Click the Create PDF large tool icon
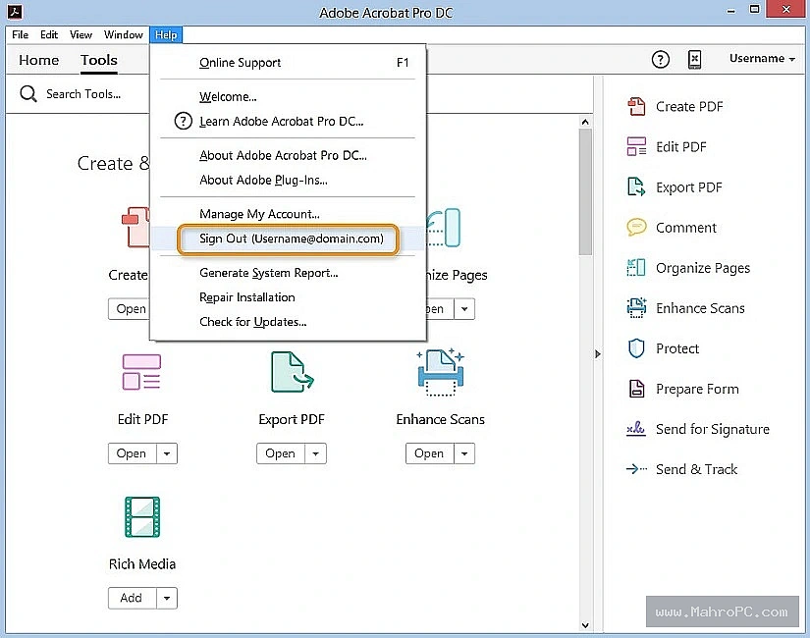 (x=135, y=228)
